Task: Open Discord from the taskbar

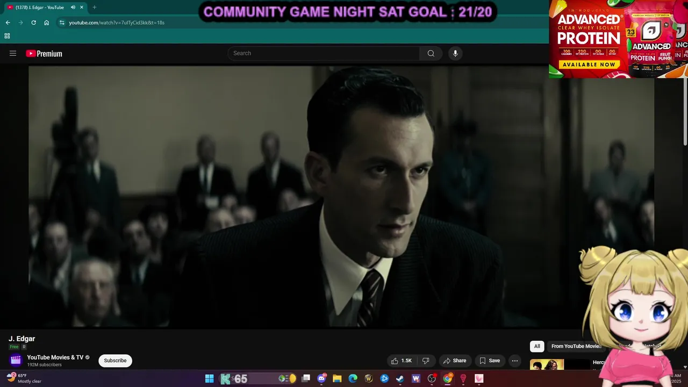Action: pos(321,379)
